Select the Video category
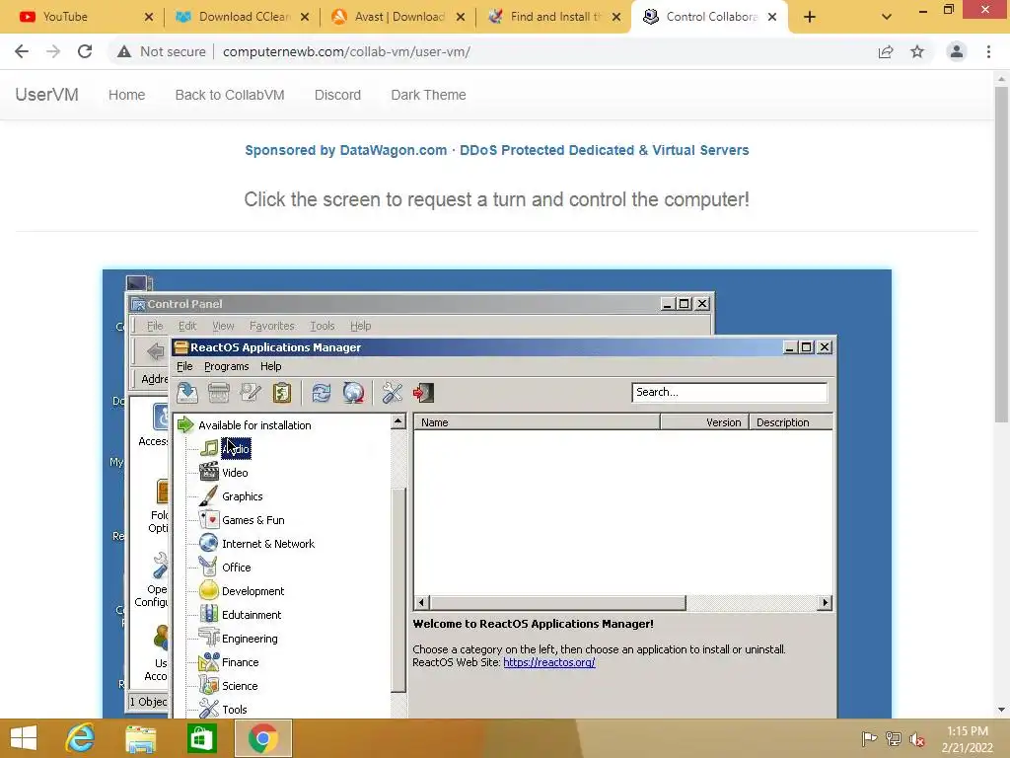1010x758 pixels. point(235,473)
